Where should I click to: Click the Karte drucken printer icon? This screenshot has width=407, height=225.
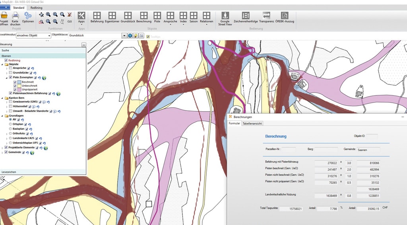[15, 16]
